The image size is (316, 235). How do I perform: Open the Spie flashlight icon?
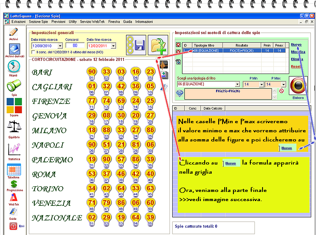pyautogui.click(x=14, y=86)
